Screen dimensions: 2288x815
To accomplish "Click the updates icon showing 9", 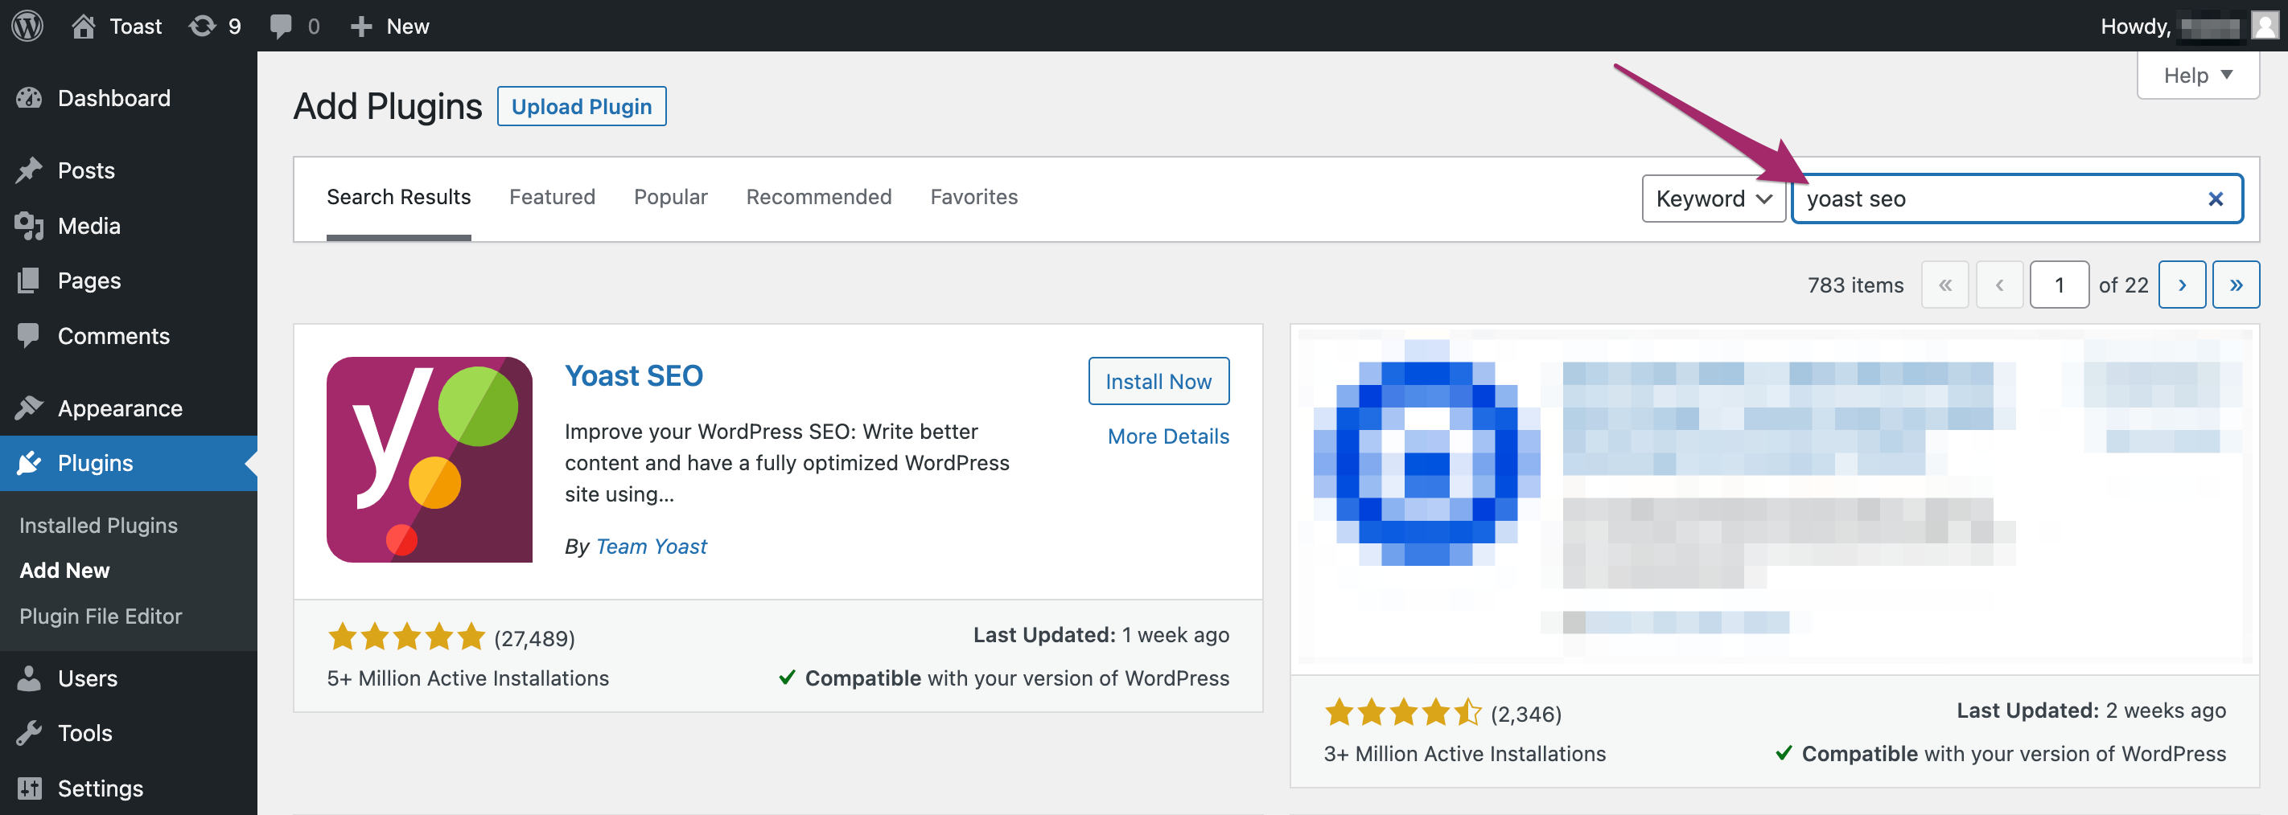I will pyautogui.click(x=203, y=26).
